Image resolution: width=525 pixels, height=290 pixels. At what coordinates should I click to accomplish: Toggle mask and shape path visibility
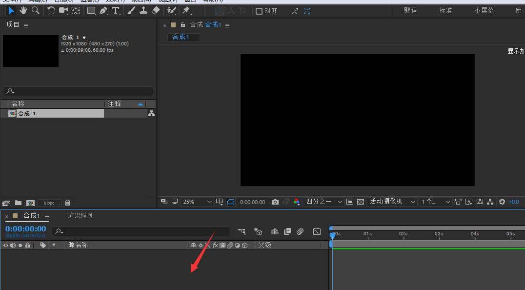coord(230,202)
